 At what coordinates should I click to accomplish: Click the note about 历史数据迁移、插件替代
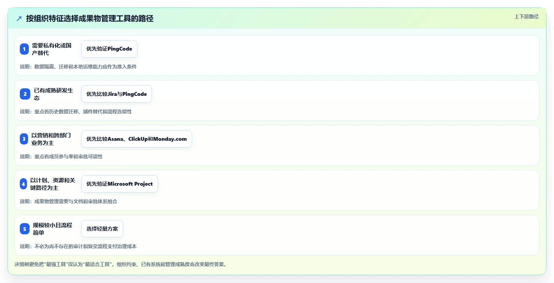(76, 112)
